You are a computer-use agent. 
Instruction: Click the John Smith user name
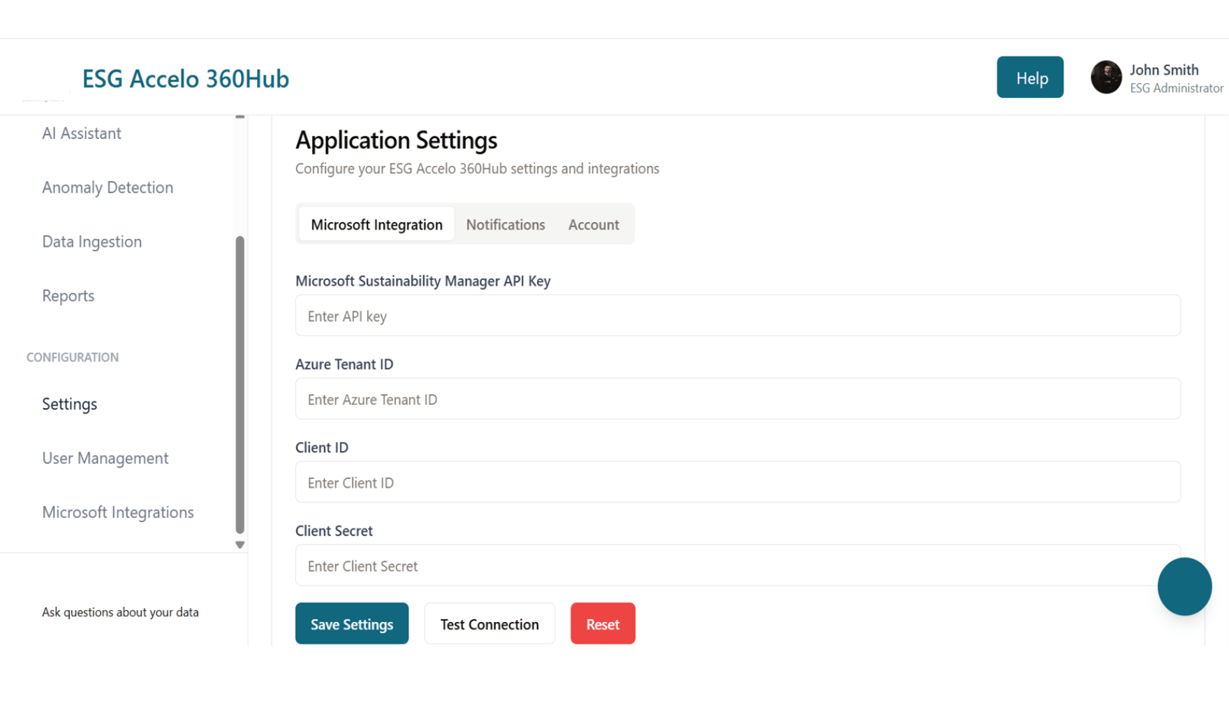[x=1164, y=70]
